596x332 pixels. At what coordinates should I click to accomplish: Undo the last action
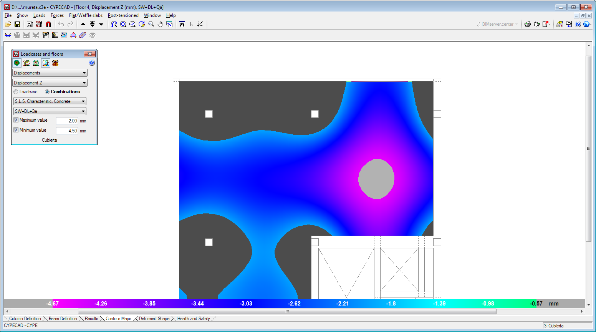coord(61,24)
